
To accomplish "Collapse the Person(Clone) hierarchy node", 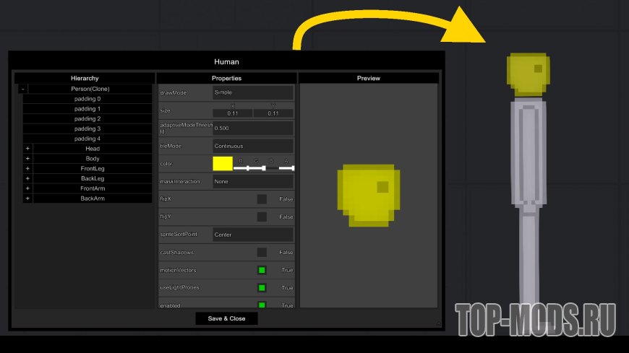I will click(23, 89).
